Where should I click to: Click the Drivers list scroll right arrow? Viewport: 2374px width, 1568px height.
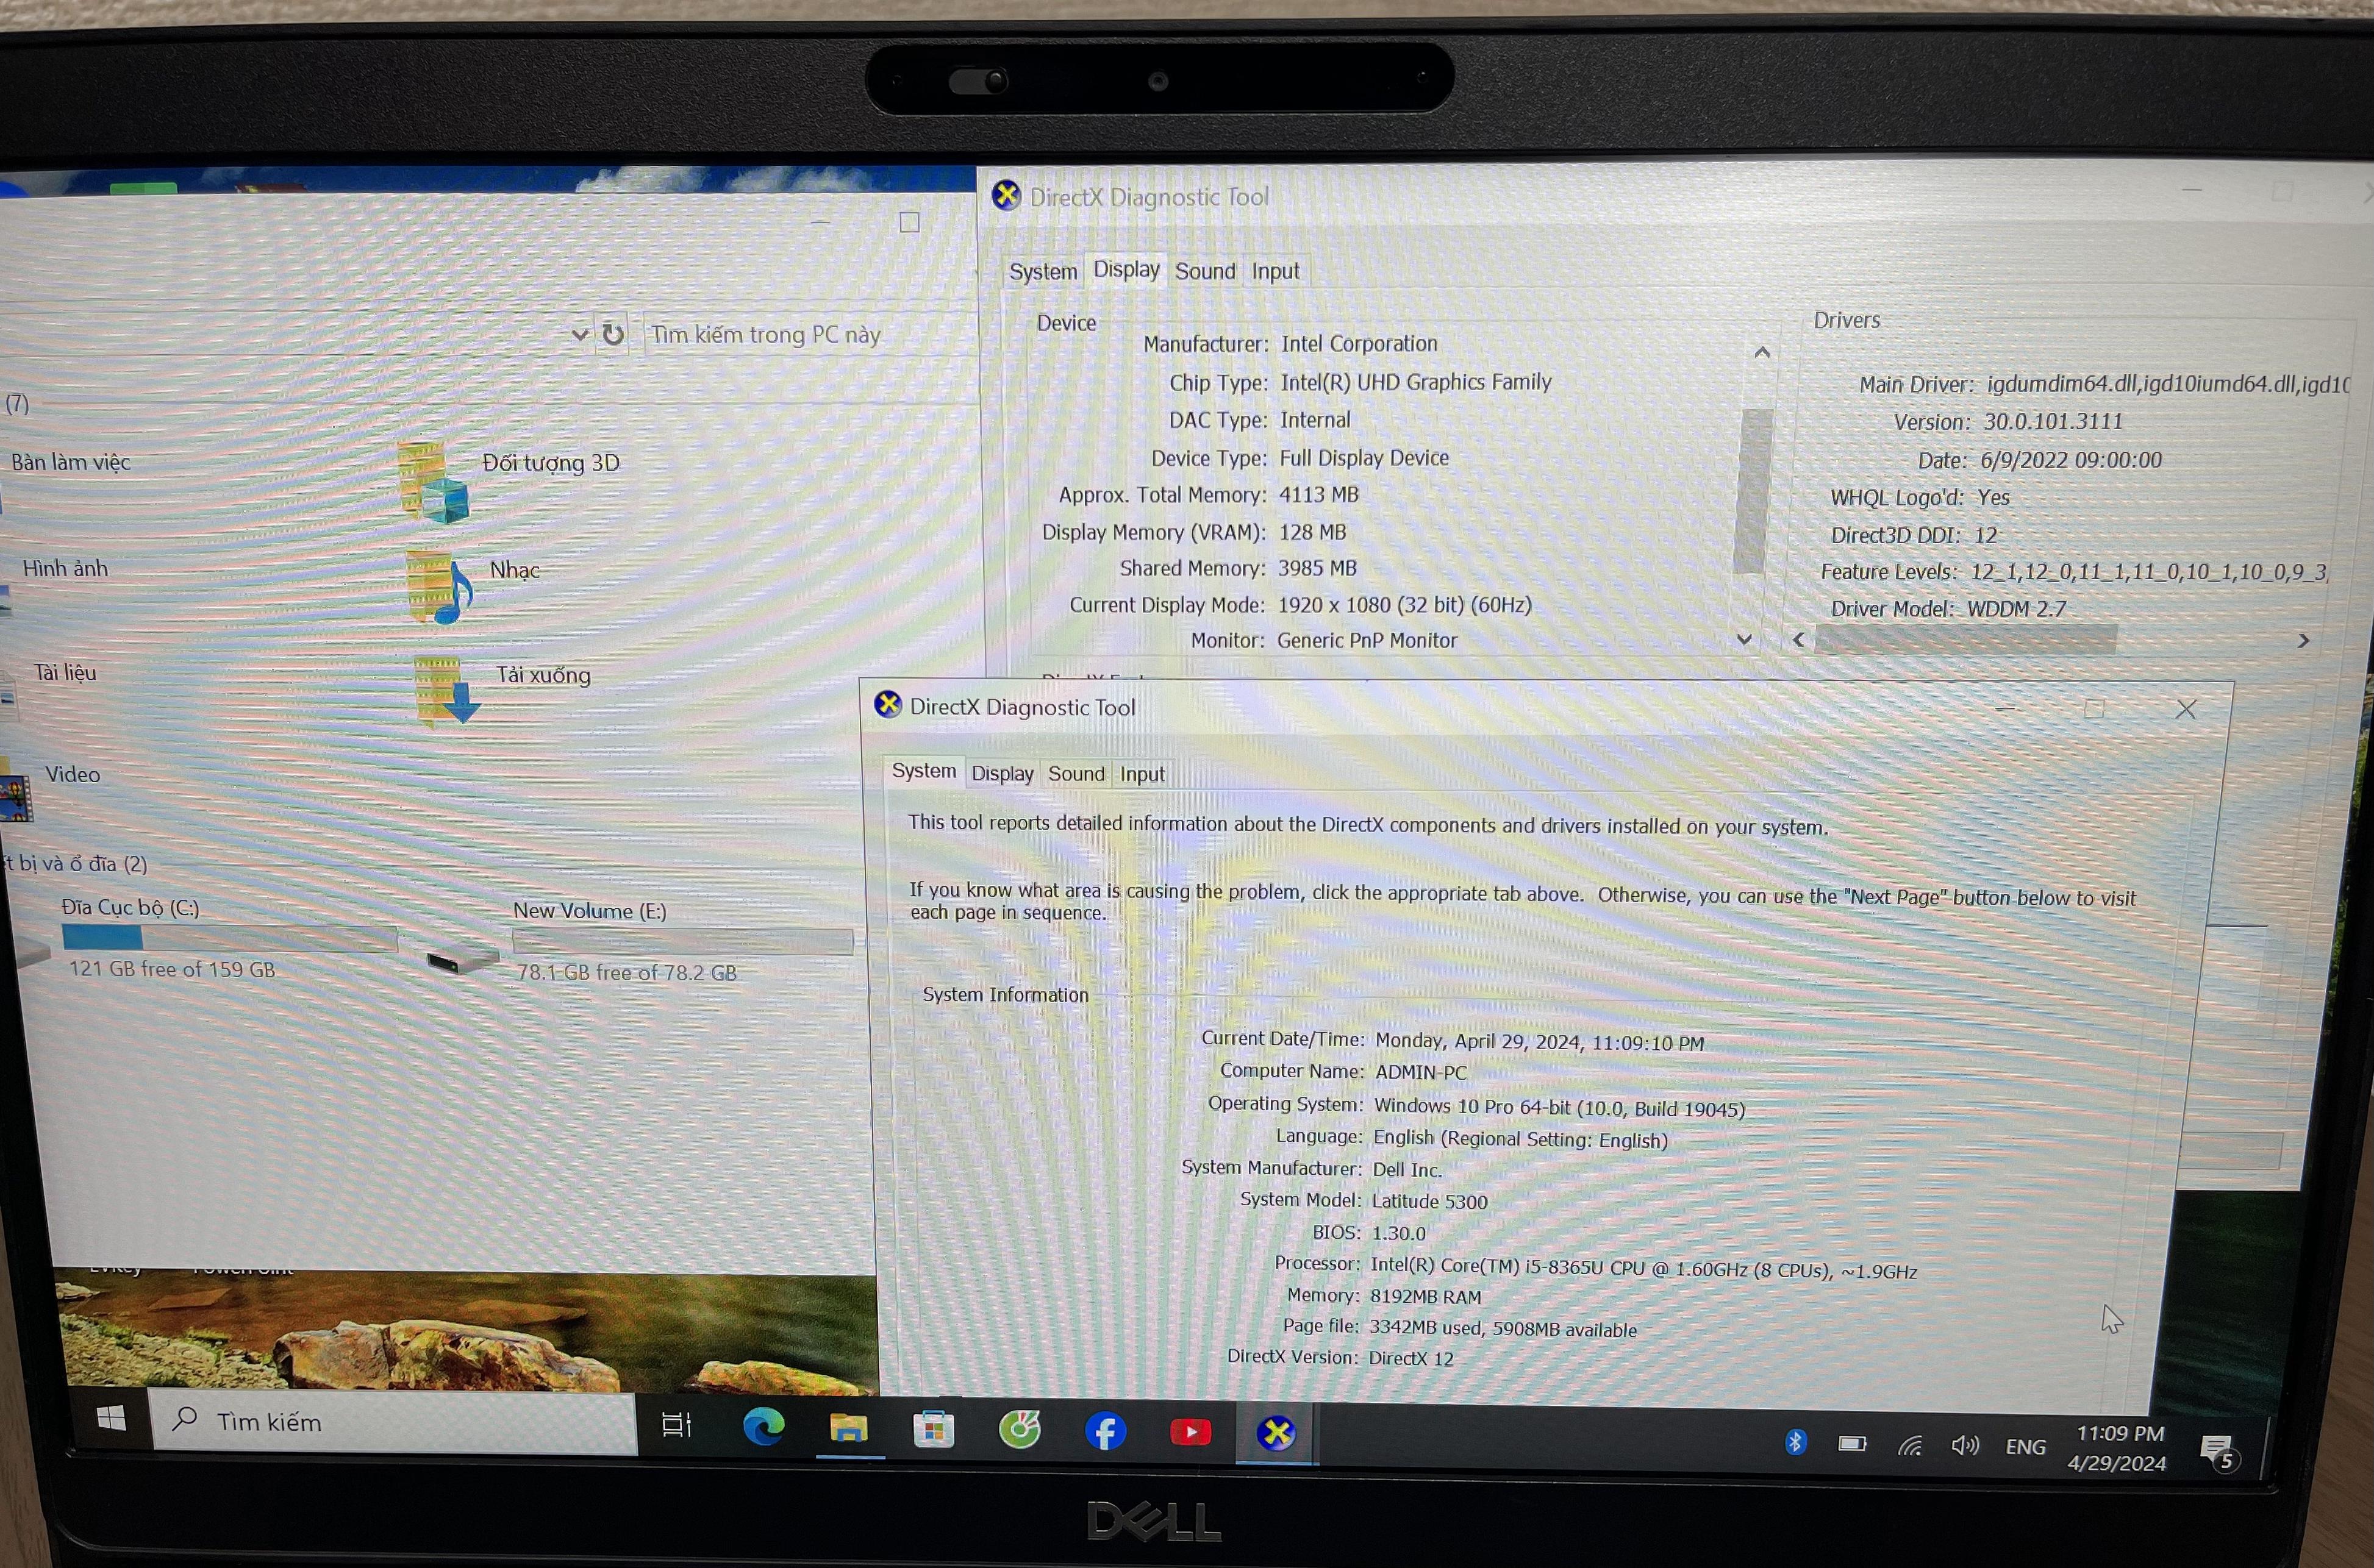coord(2303,640)
